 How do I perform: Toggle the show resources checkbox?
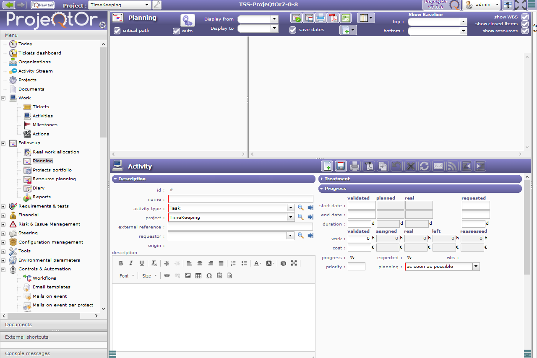[x=524, y=31]
